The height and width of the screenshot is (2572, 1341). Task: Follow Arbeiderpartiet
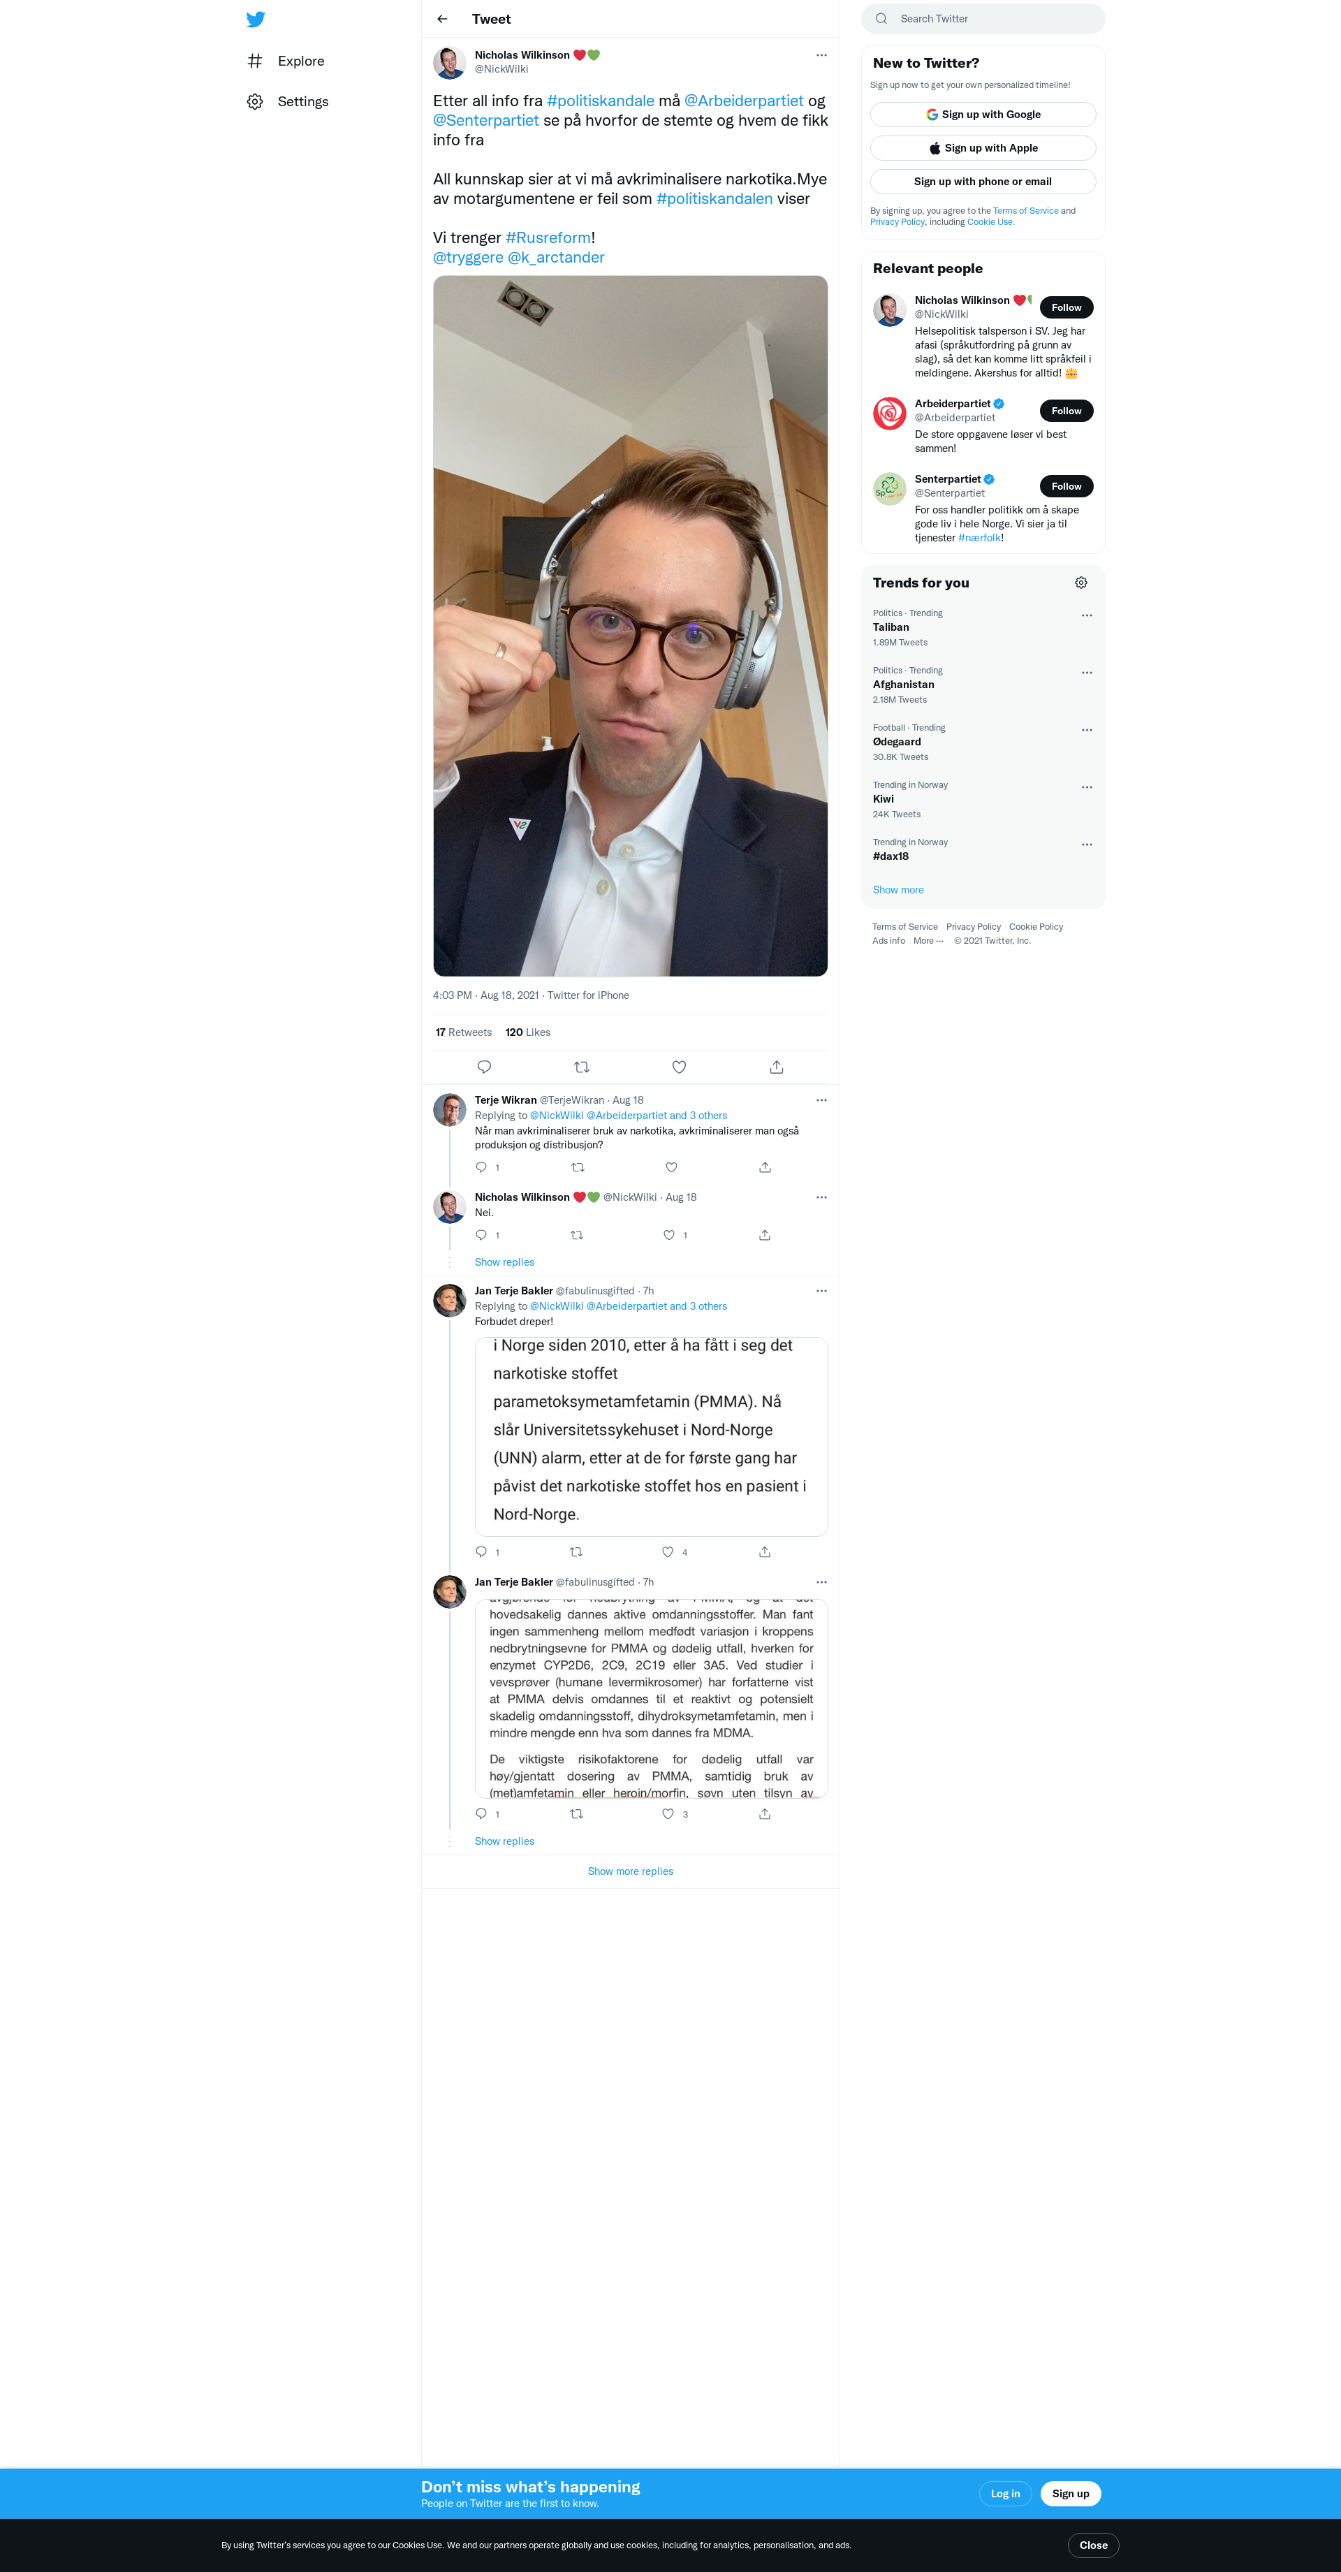click(x=1067, y=411)
